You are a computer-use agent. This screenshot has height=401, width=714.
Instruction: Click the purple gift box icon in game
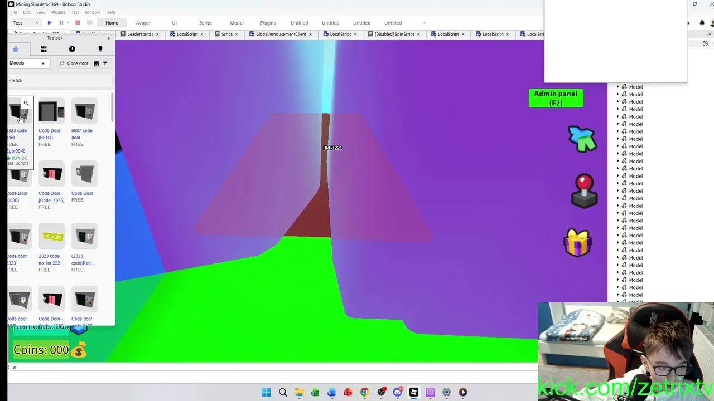point(577,243)
